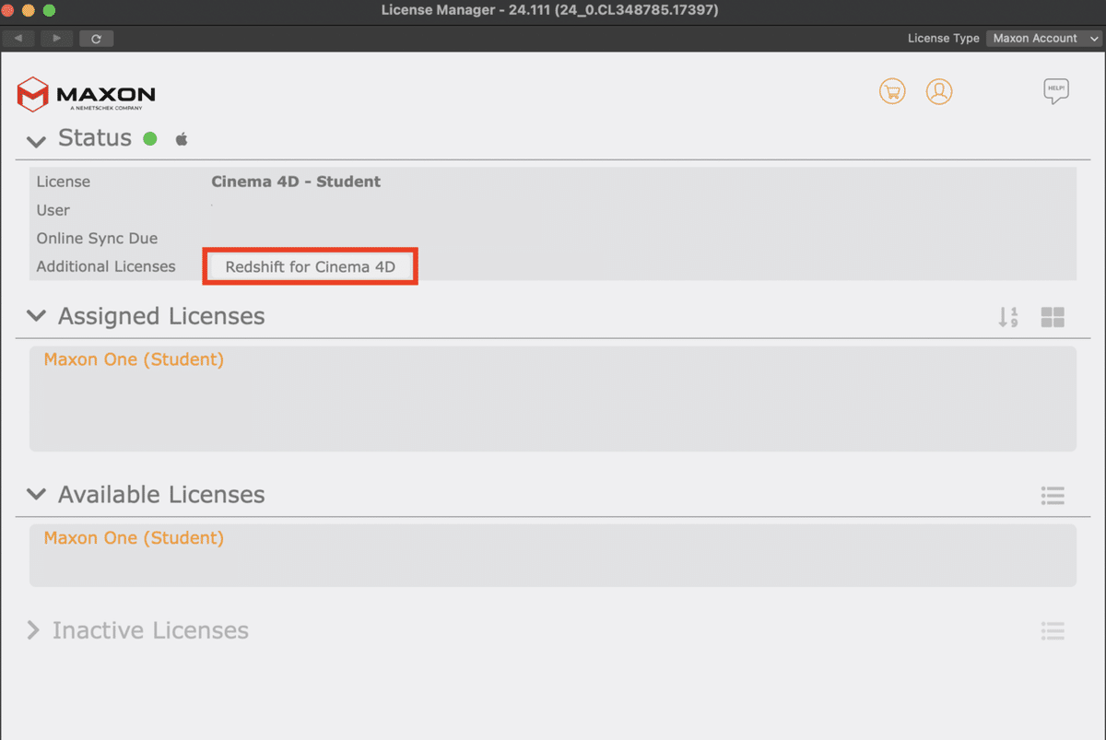Collapse the Available Licenses section
Screen dimensions: 1106x740
36,495
